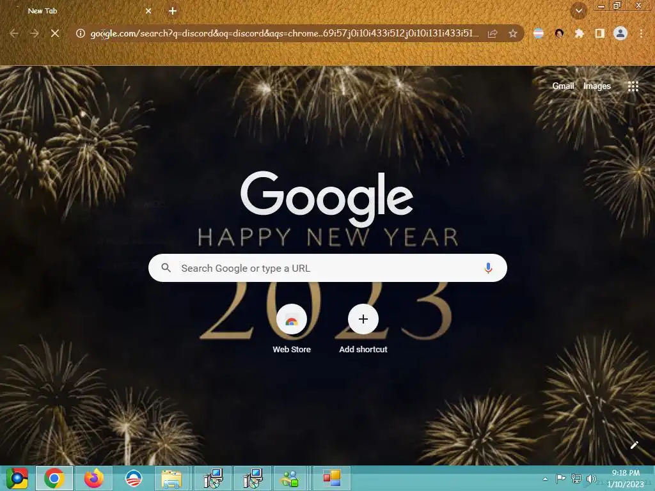The image size is (655, 491).
Task: Share this page icon in address bar
Action: (x=493, y=33)
